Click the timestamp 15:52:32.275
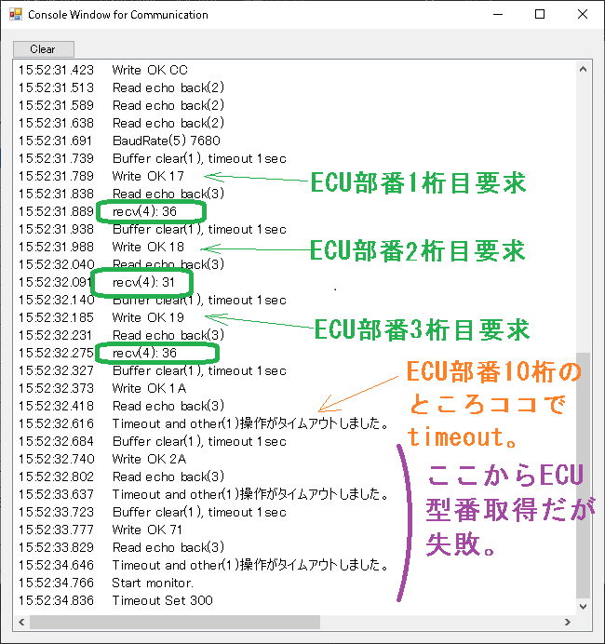 pos(56,353)
